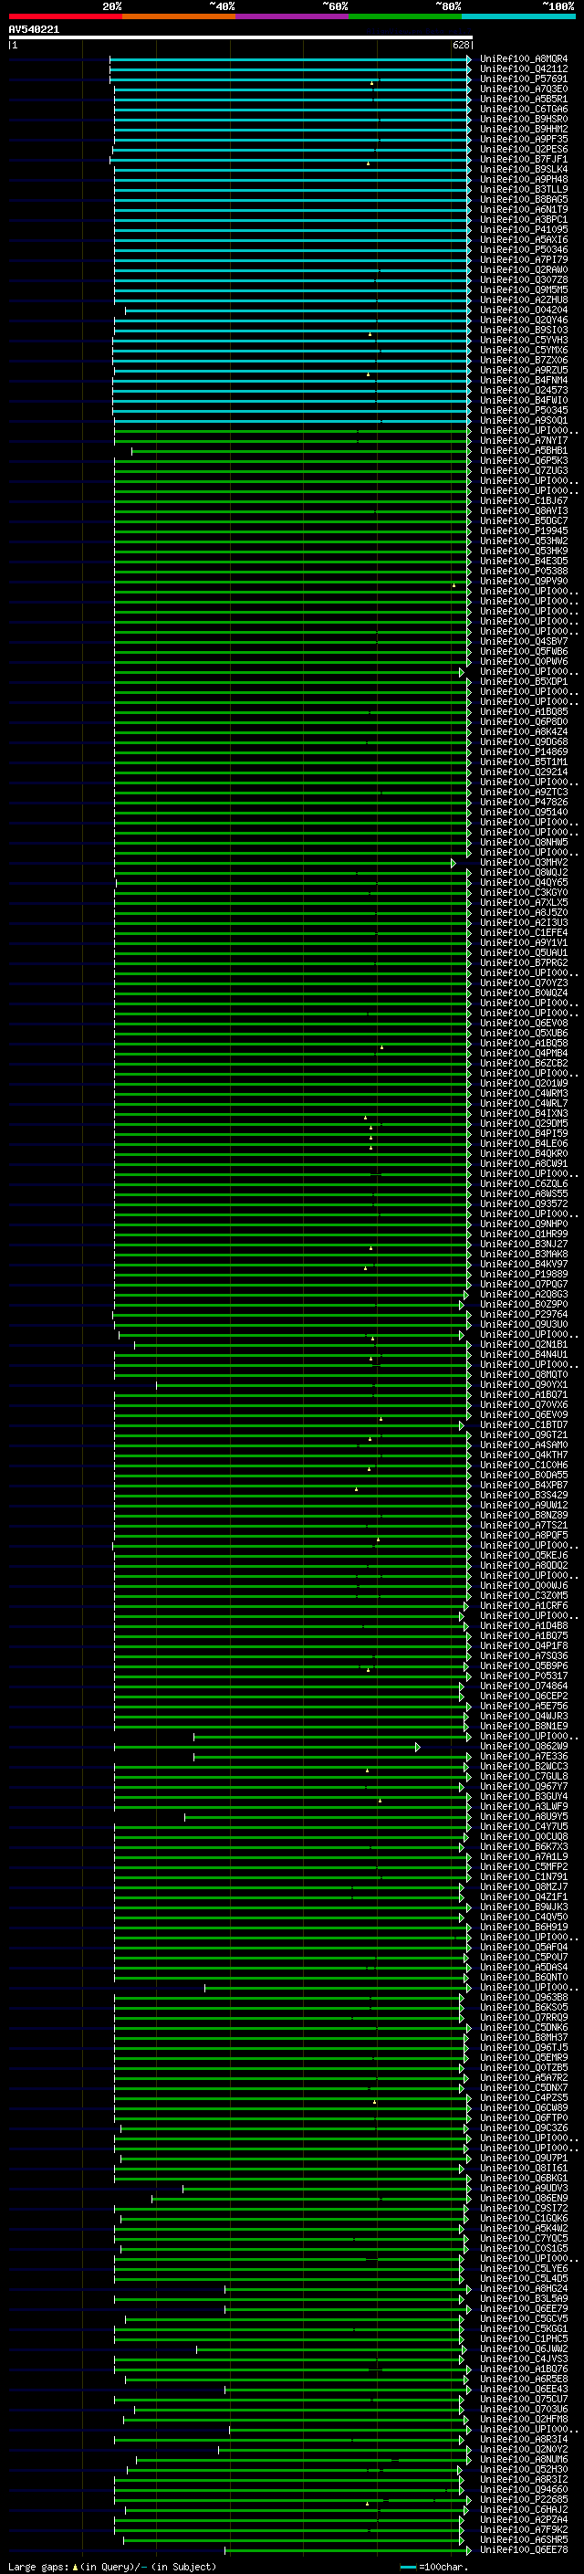
Task: Open hit UniRef100_A8MQR4
Action: (x=523, y=59)
